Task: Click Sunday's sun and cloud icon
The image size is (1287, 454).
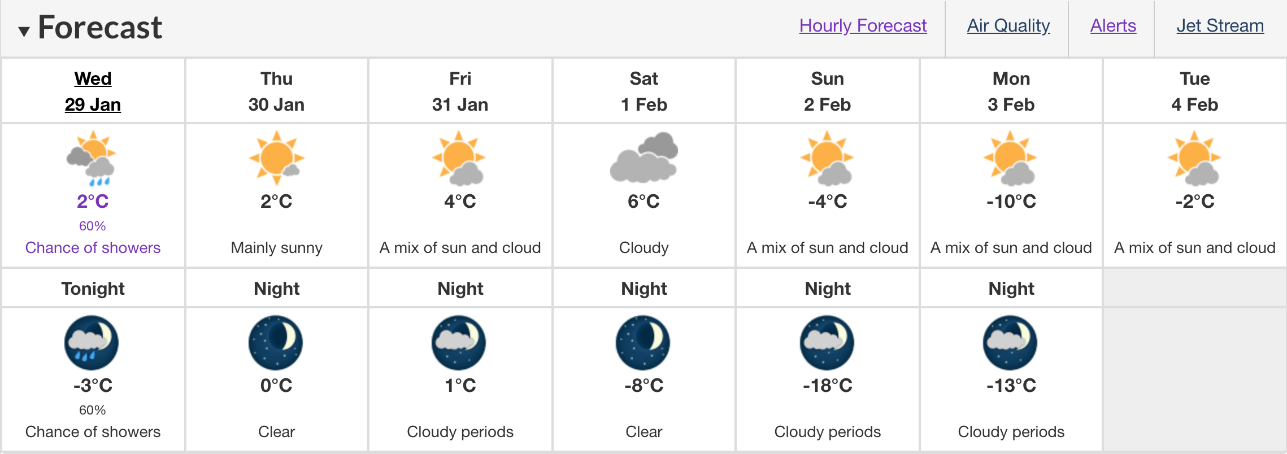Action: point(827,158)
